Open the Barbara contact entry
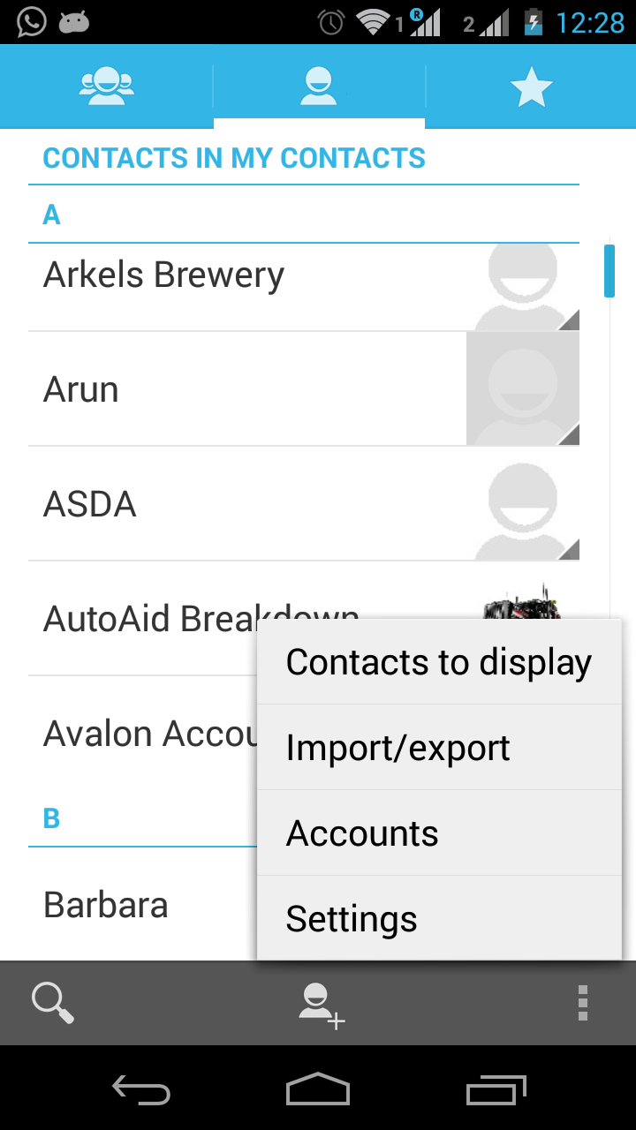636x1130 pixels. 106,905
